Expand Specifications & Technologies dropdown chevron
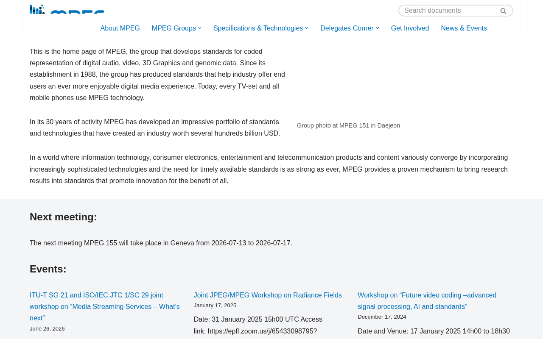The width and height of the screenshot is (543, 339). (307, 28)
